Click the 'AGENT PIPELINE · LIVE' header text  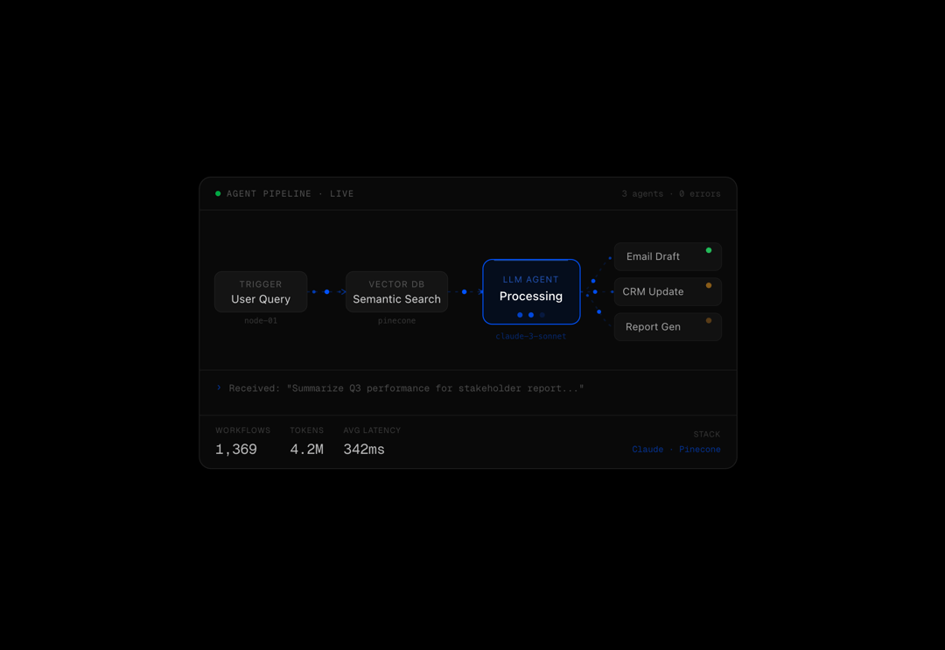tap(290, 194)
